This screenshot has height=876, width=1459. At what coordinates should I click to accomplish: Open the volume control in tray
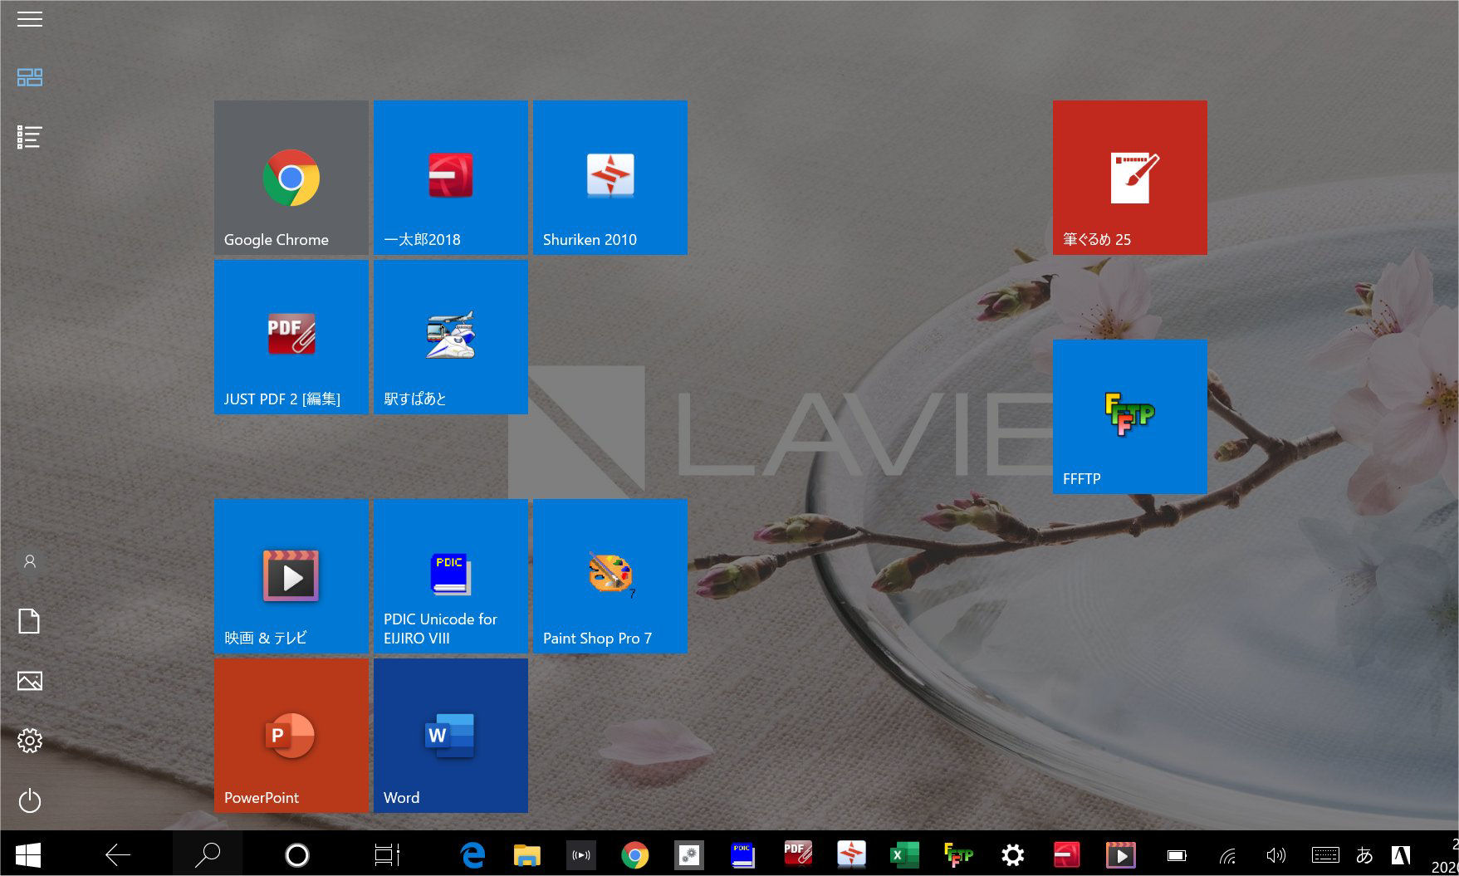coord(1275,855)
